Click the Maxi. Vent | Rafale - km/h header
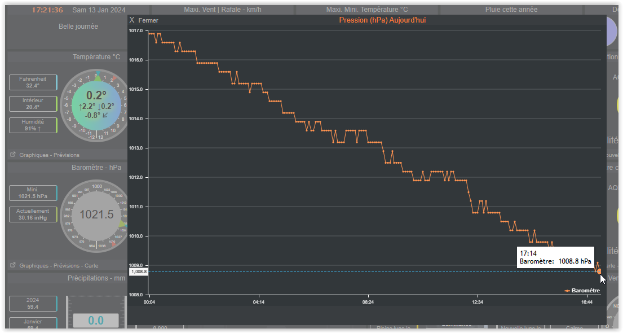This screenshot has height=333, width=623. click(223, 10)
